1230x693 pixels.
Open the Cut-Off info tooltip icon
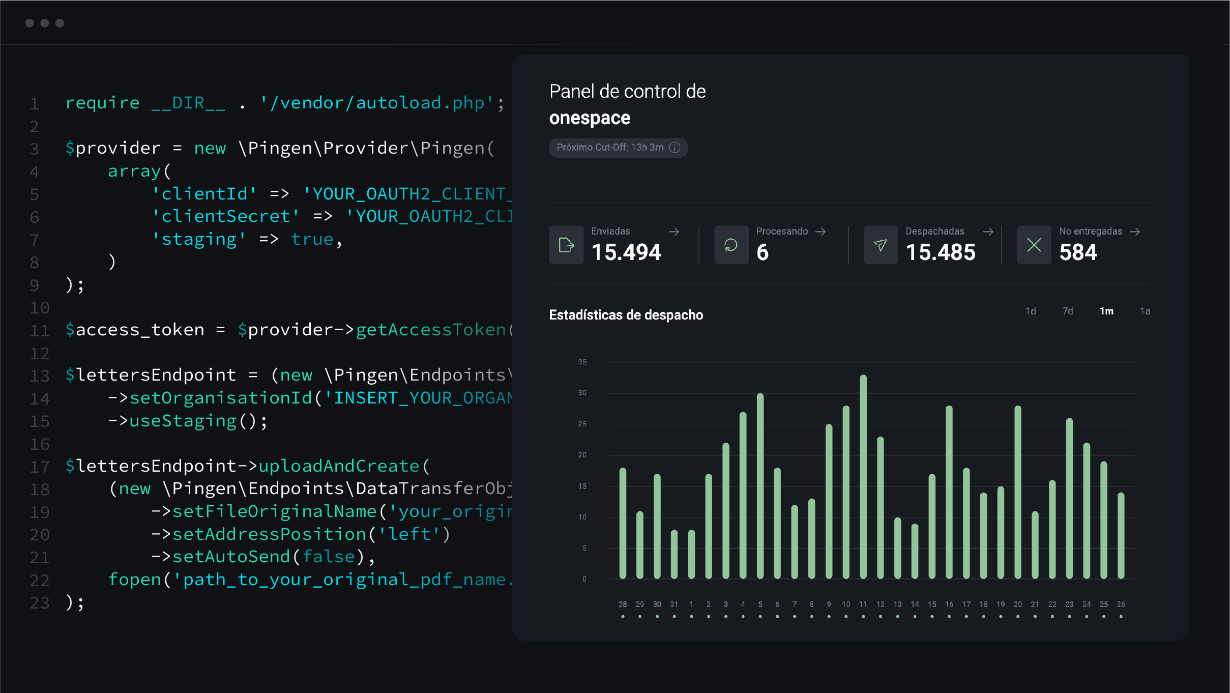pyautogui.click(x=675, y=148)
